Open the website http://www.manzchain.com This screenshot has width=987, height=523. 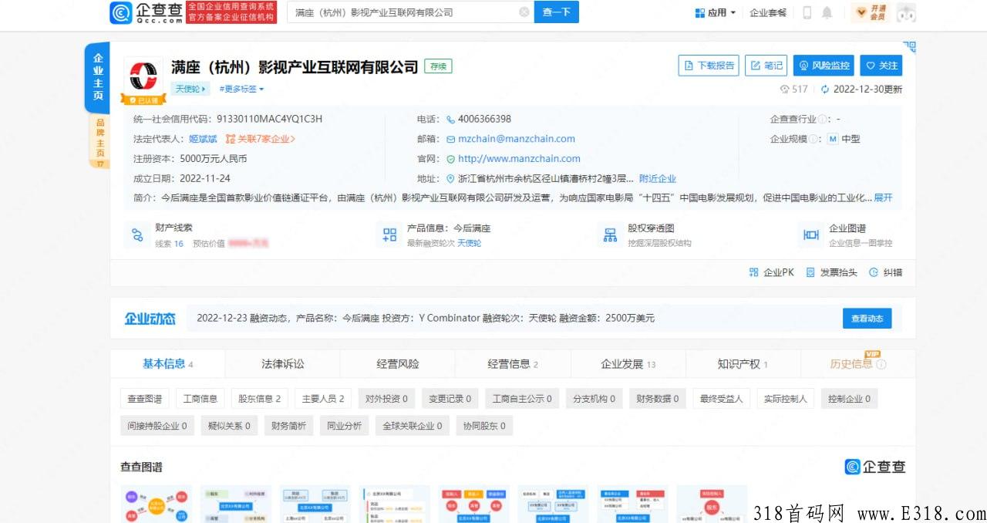pyautogui.click(x=519, y=159)
